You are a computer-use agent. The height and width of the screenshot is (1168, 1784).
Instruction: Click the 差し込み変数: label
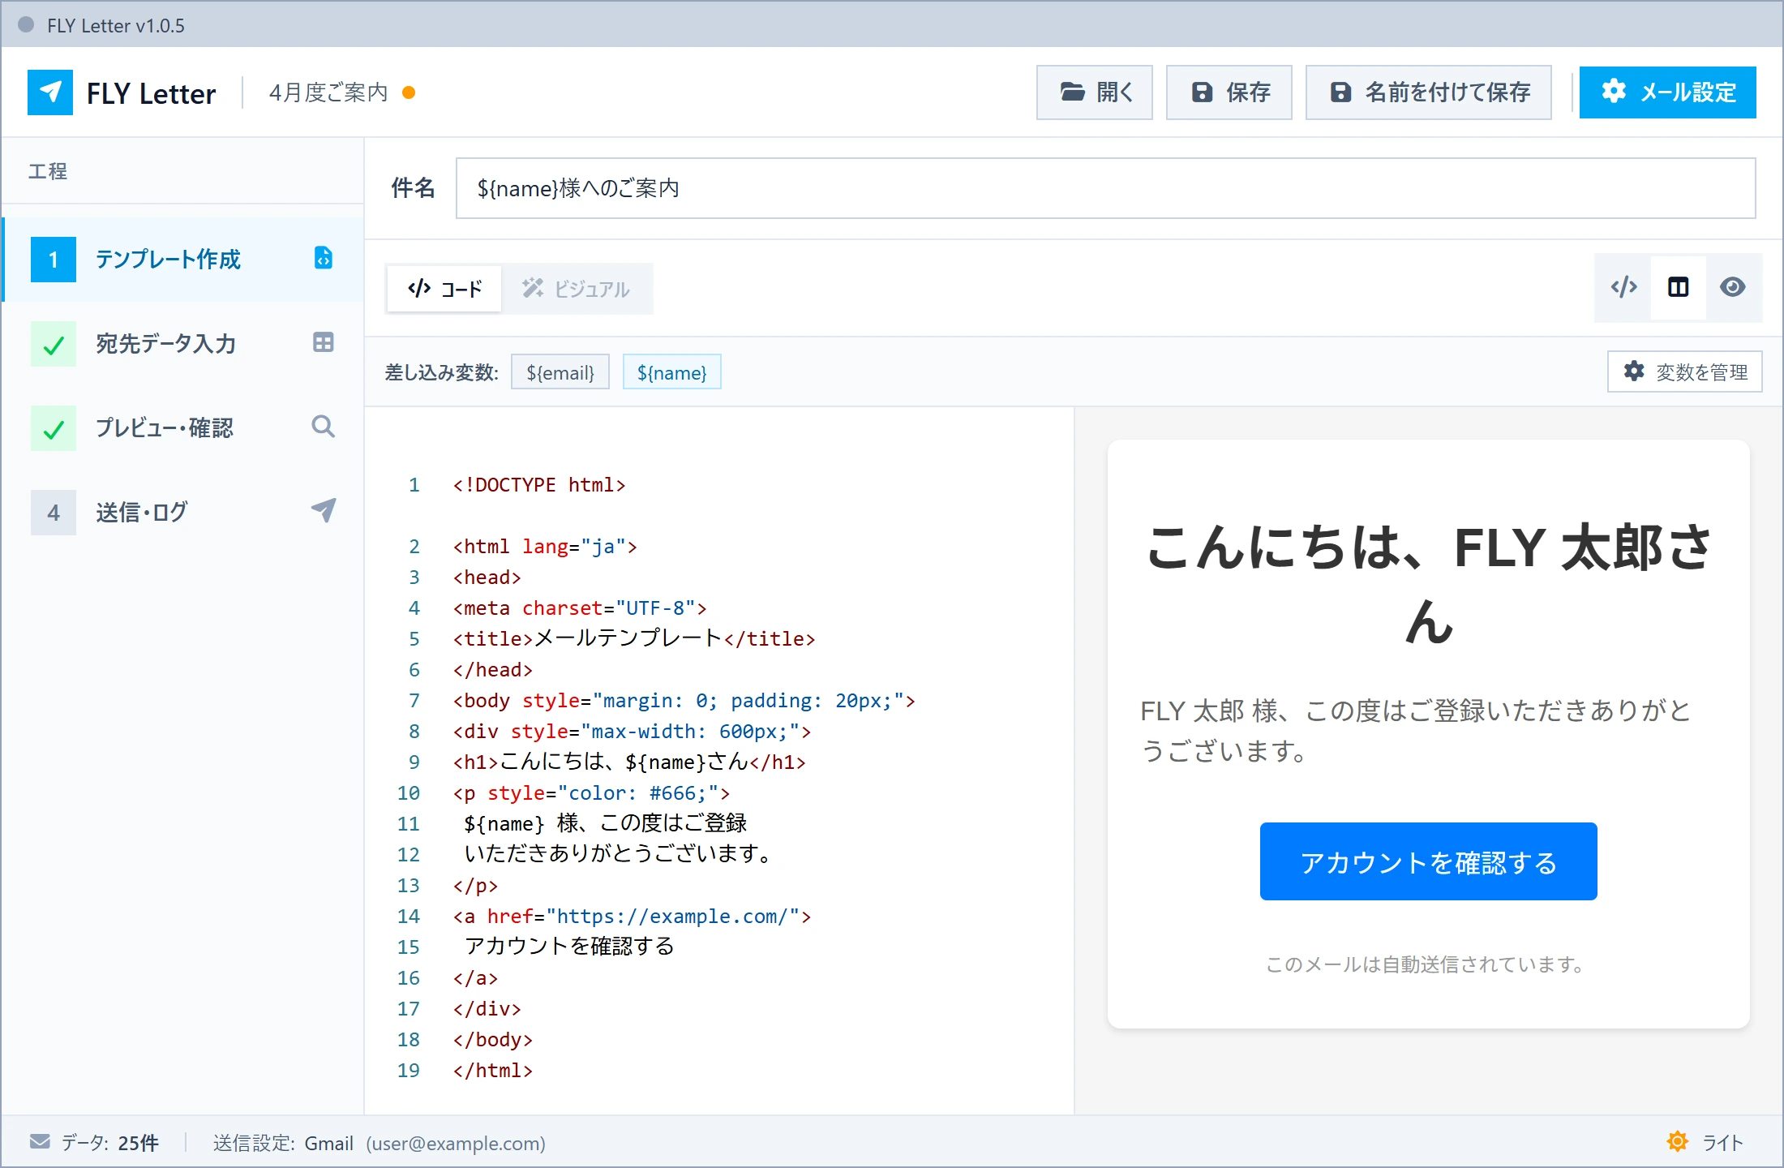441,372
